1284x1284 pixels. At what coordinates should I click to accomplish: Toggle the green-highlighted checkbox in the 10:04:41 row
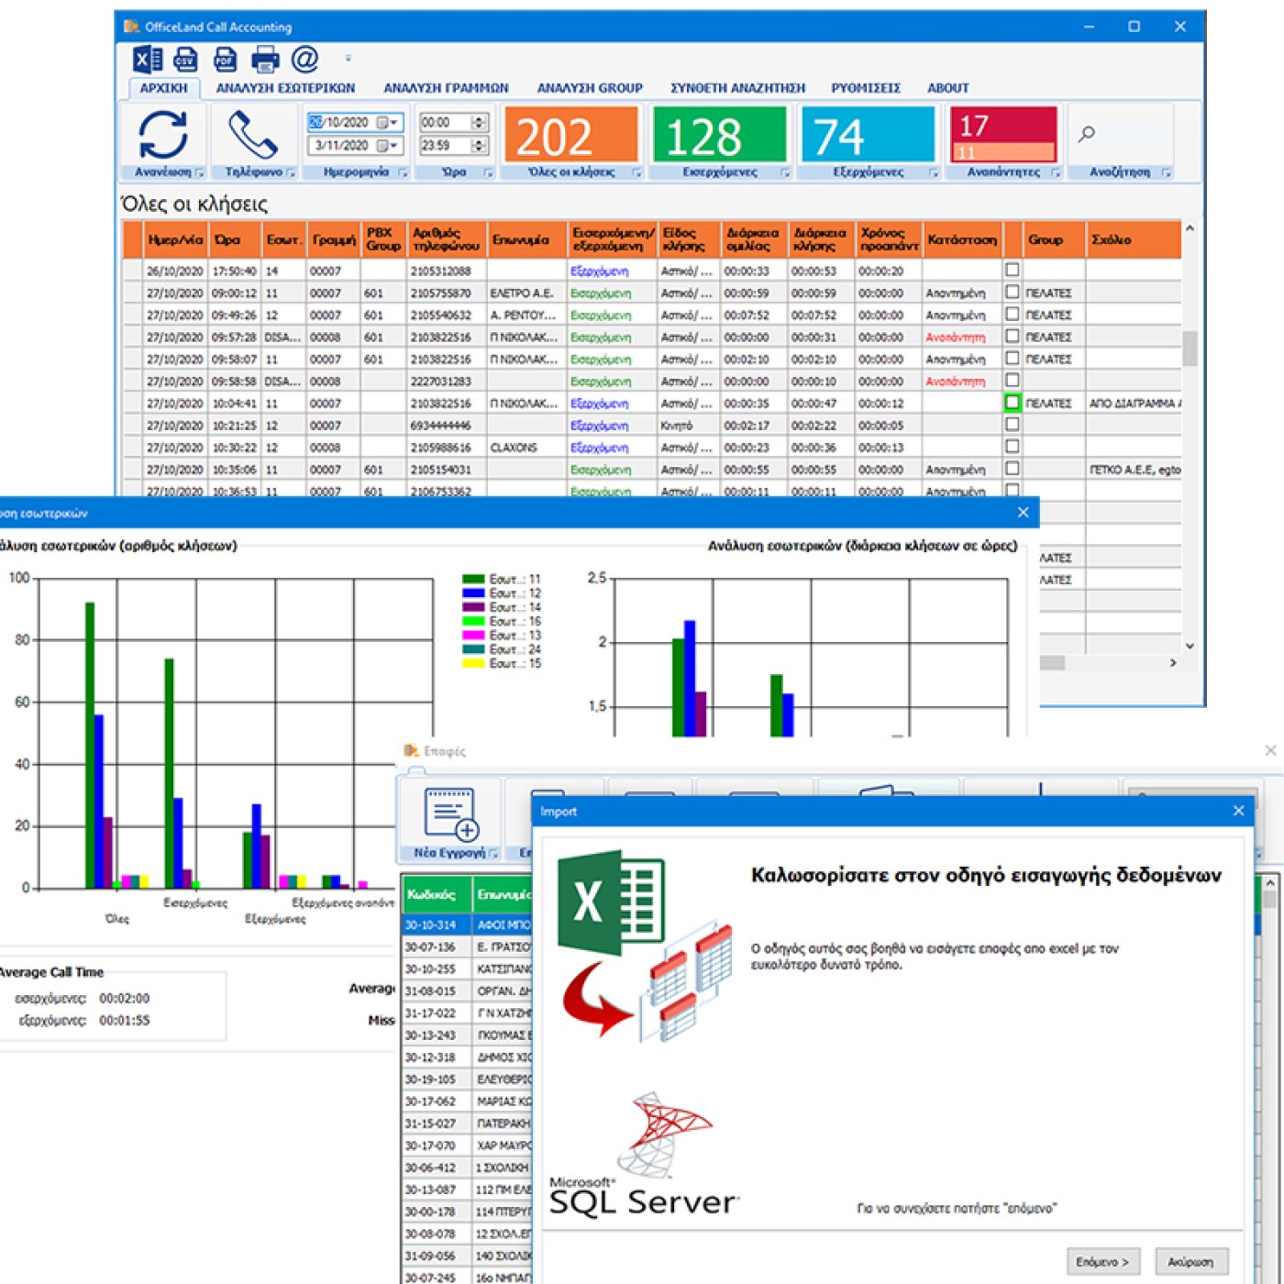(x=1013, y=403)
